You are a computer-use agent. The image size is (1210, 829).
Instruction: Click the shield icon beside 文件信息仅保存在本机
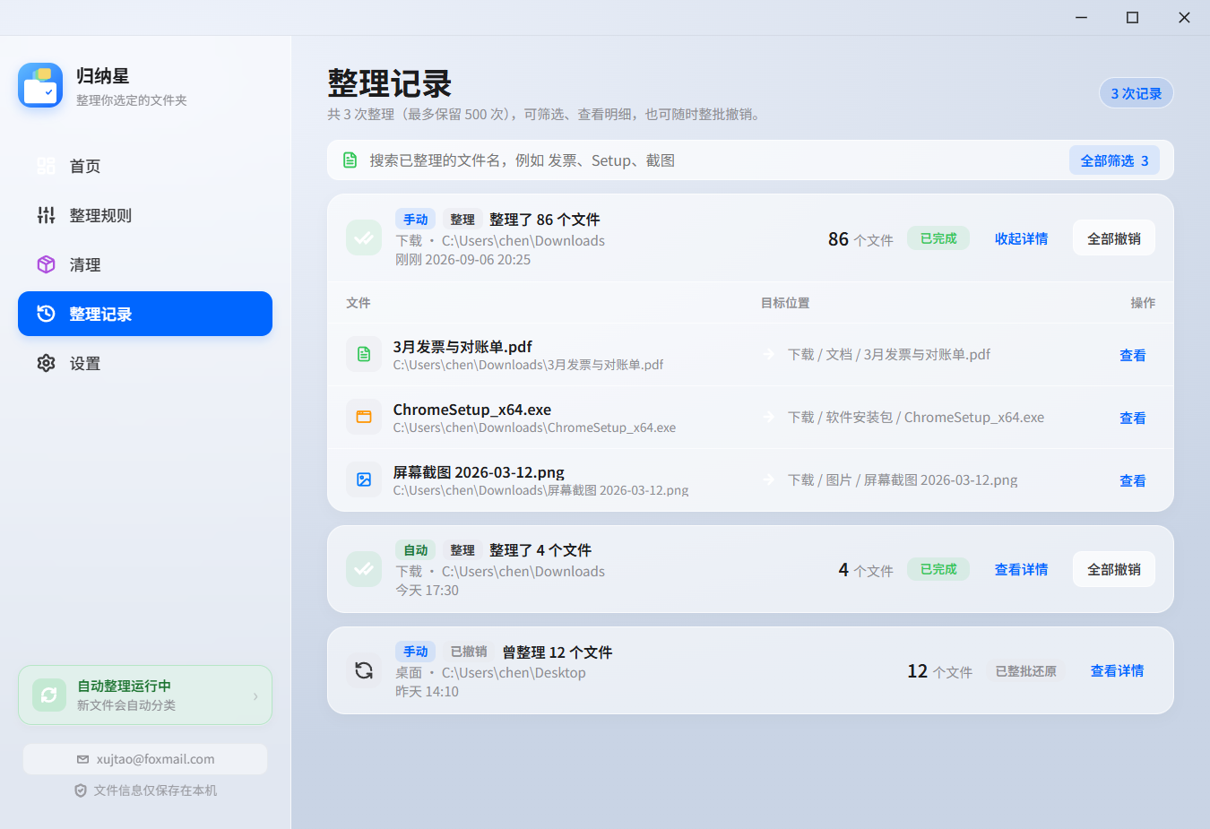[x=81, y=790]
